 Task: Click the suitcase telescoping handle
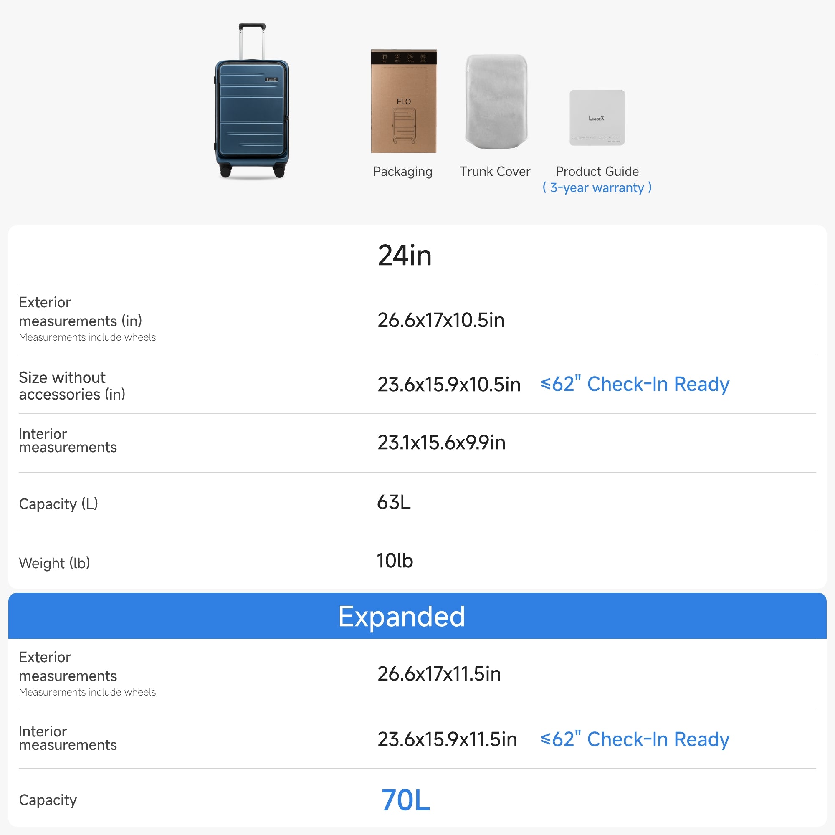coord(252,40)
